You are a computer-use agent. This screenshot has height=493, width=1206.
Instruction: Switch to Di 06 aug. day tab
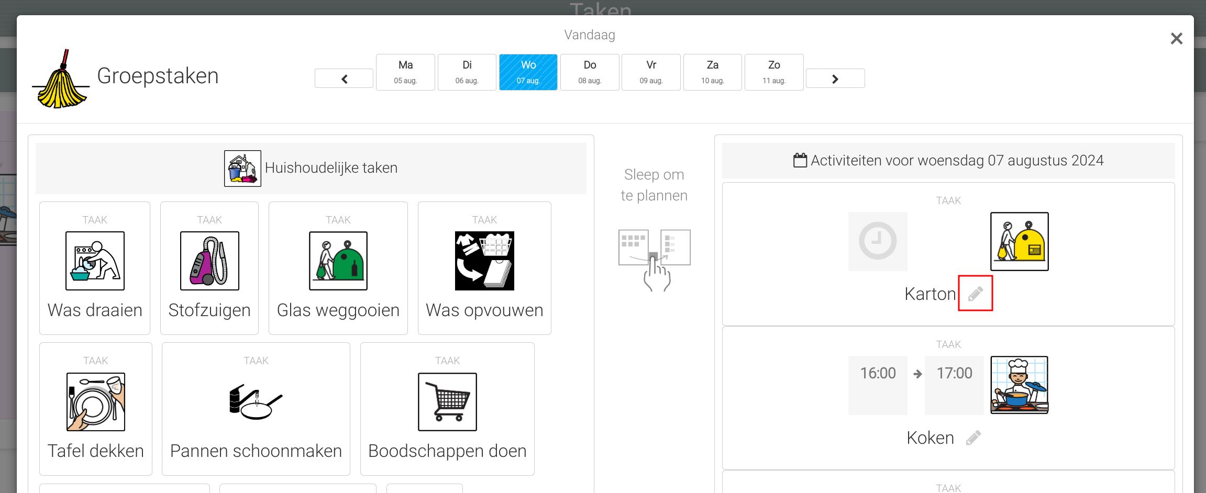pos(467,72)
